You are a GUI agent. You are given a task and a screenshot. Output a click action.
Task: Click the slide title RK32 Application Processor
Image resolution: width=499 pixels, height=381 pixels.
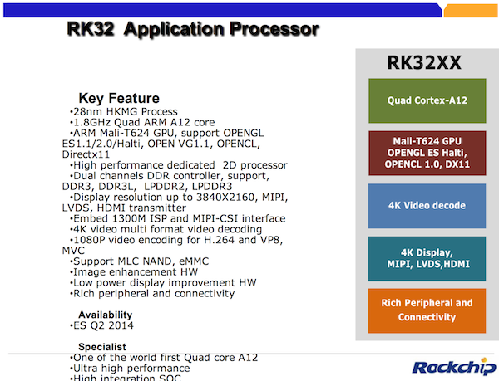pyautogui.click(x=193, y=29)
